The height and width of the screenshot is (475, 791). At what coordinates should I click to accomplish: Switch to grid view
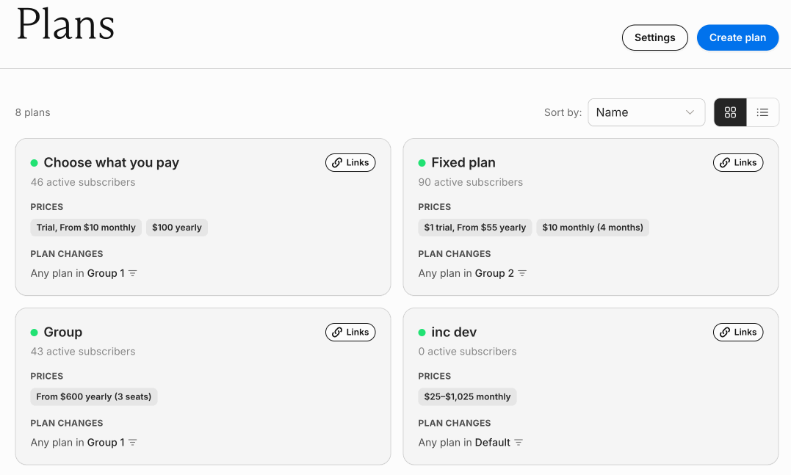click(730, 112)
